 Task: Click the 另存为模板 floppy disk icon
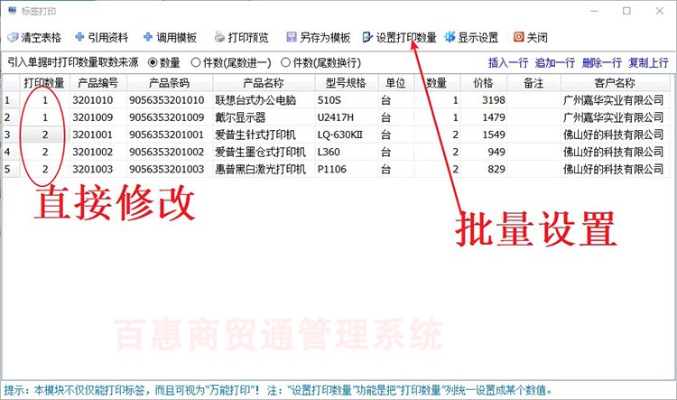pos(292,37)
